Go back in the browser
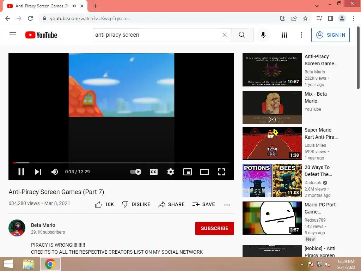This screenshot has width=361, height=271. [8, 18]
